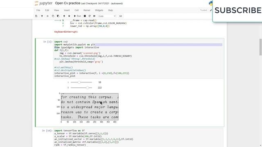Save and checkpoint the notebook

(x=36, y=16)
